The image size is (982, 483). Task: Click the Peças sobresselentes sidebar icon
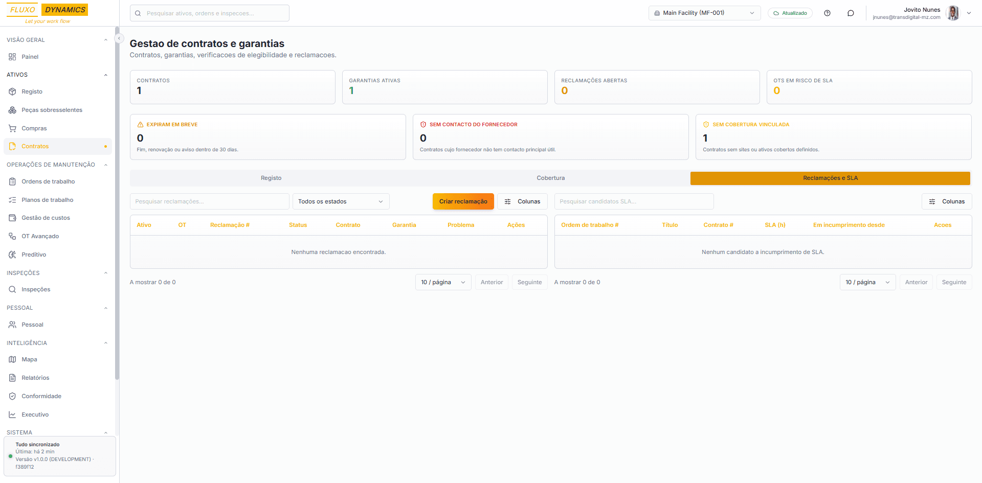click(12, 110)
